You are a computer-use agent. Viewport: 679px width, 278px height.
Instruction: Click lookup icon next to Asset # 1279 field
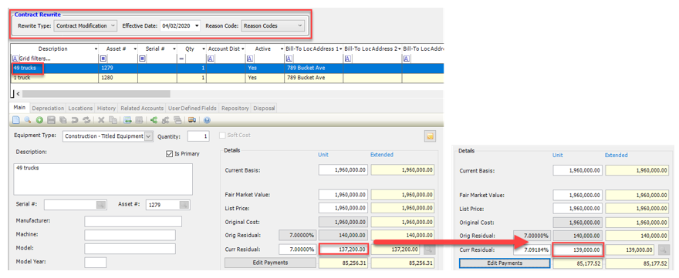[184, 205]
